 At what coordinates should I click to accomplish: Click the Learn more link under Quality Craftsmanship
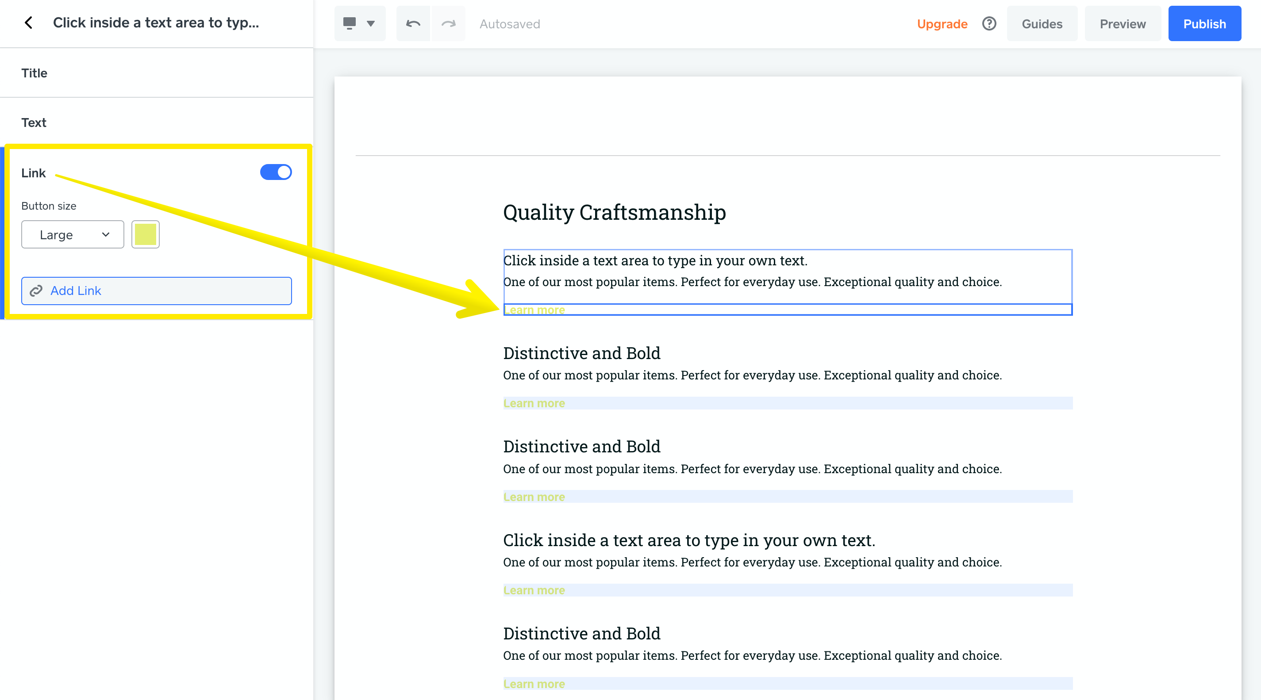(534, 310)
